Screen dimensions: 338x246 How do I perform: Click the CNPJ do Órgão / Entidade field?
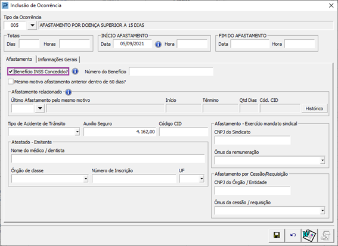pos(252,191)
